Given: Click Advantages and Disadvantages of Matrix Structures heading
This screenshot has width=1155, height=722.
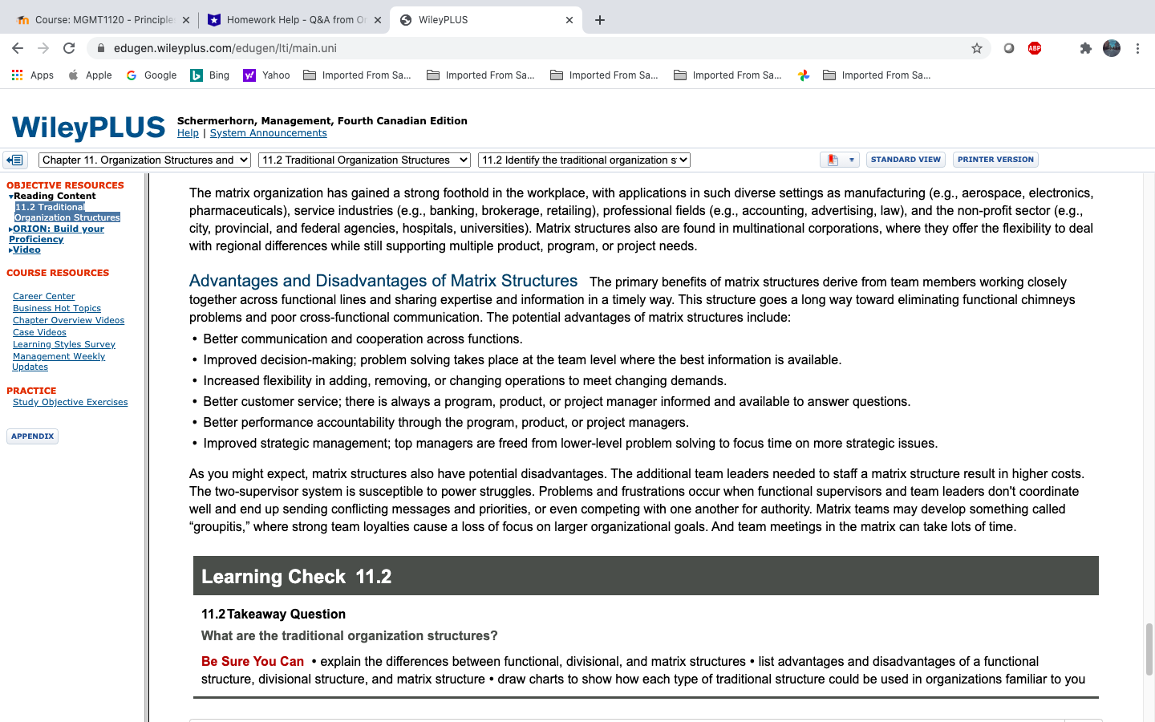Looking at the screenshot, I should (x=383, y=281).
